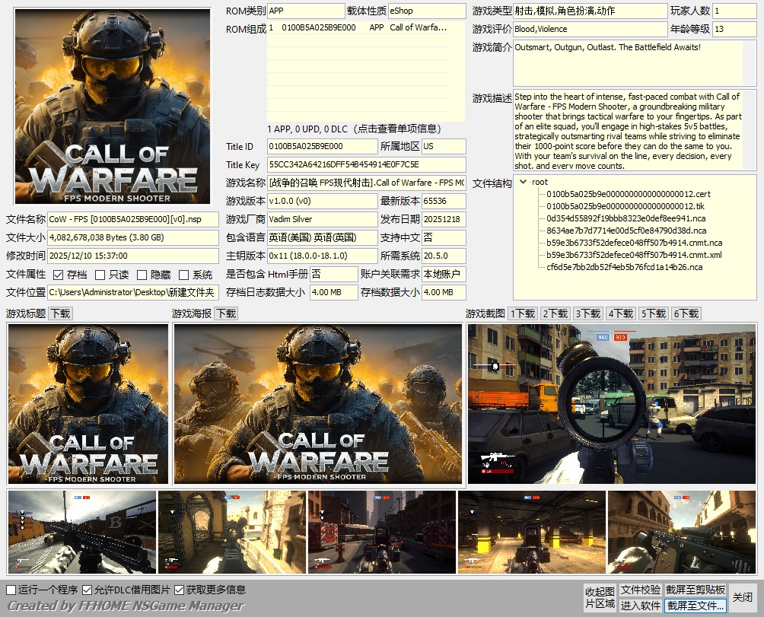
Task: Click the 截屏至剪贴板 button
Action: pos(696,590)
